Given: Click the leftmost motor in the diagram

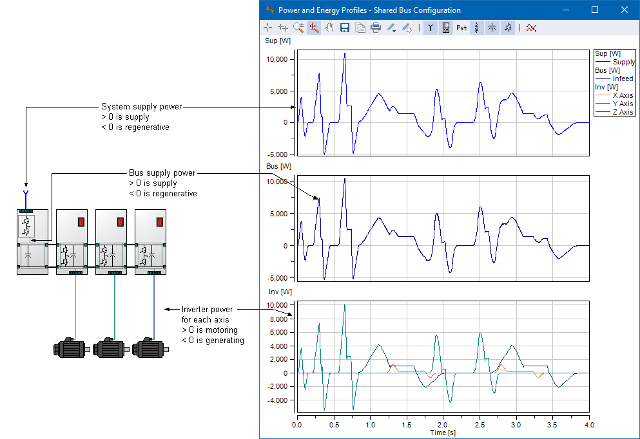Looking at the screenshot, I should click(x=71, y=348).
